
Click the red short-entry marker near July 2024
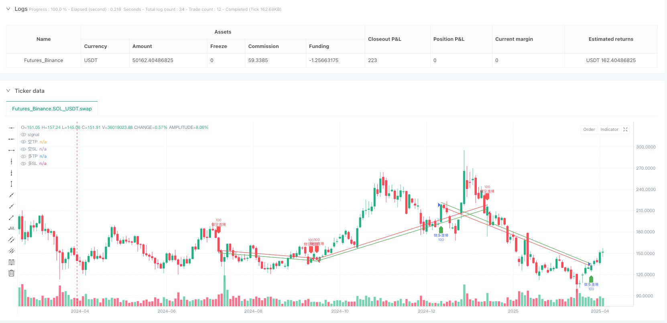pos(218,230)
